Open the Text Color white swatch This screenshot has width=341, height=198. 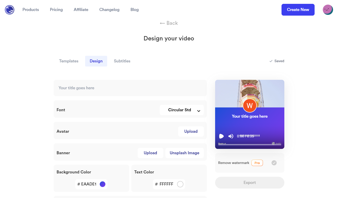coord(180,184)
